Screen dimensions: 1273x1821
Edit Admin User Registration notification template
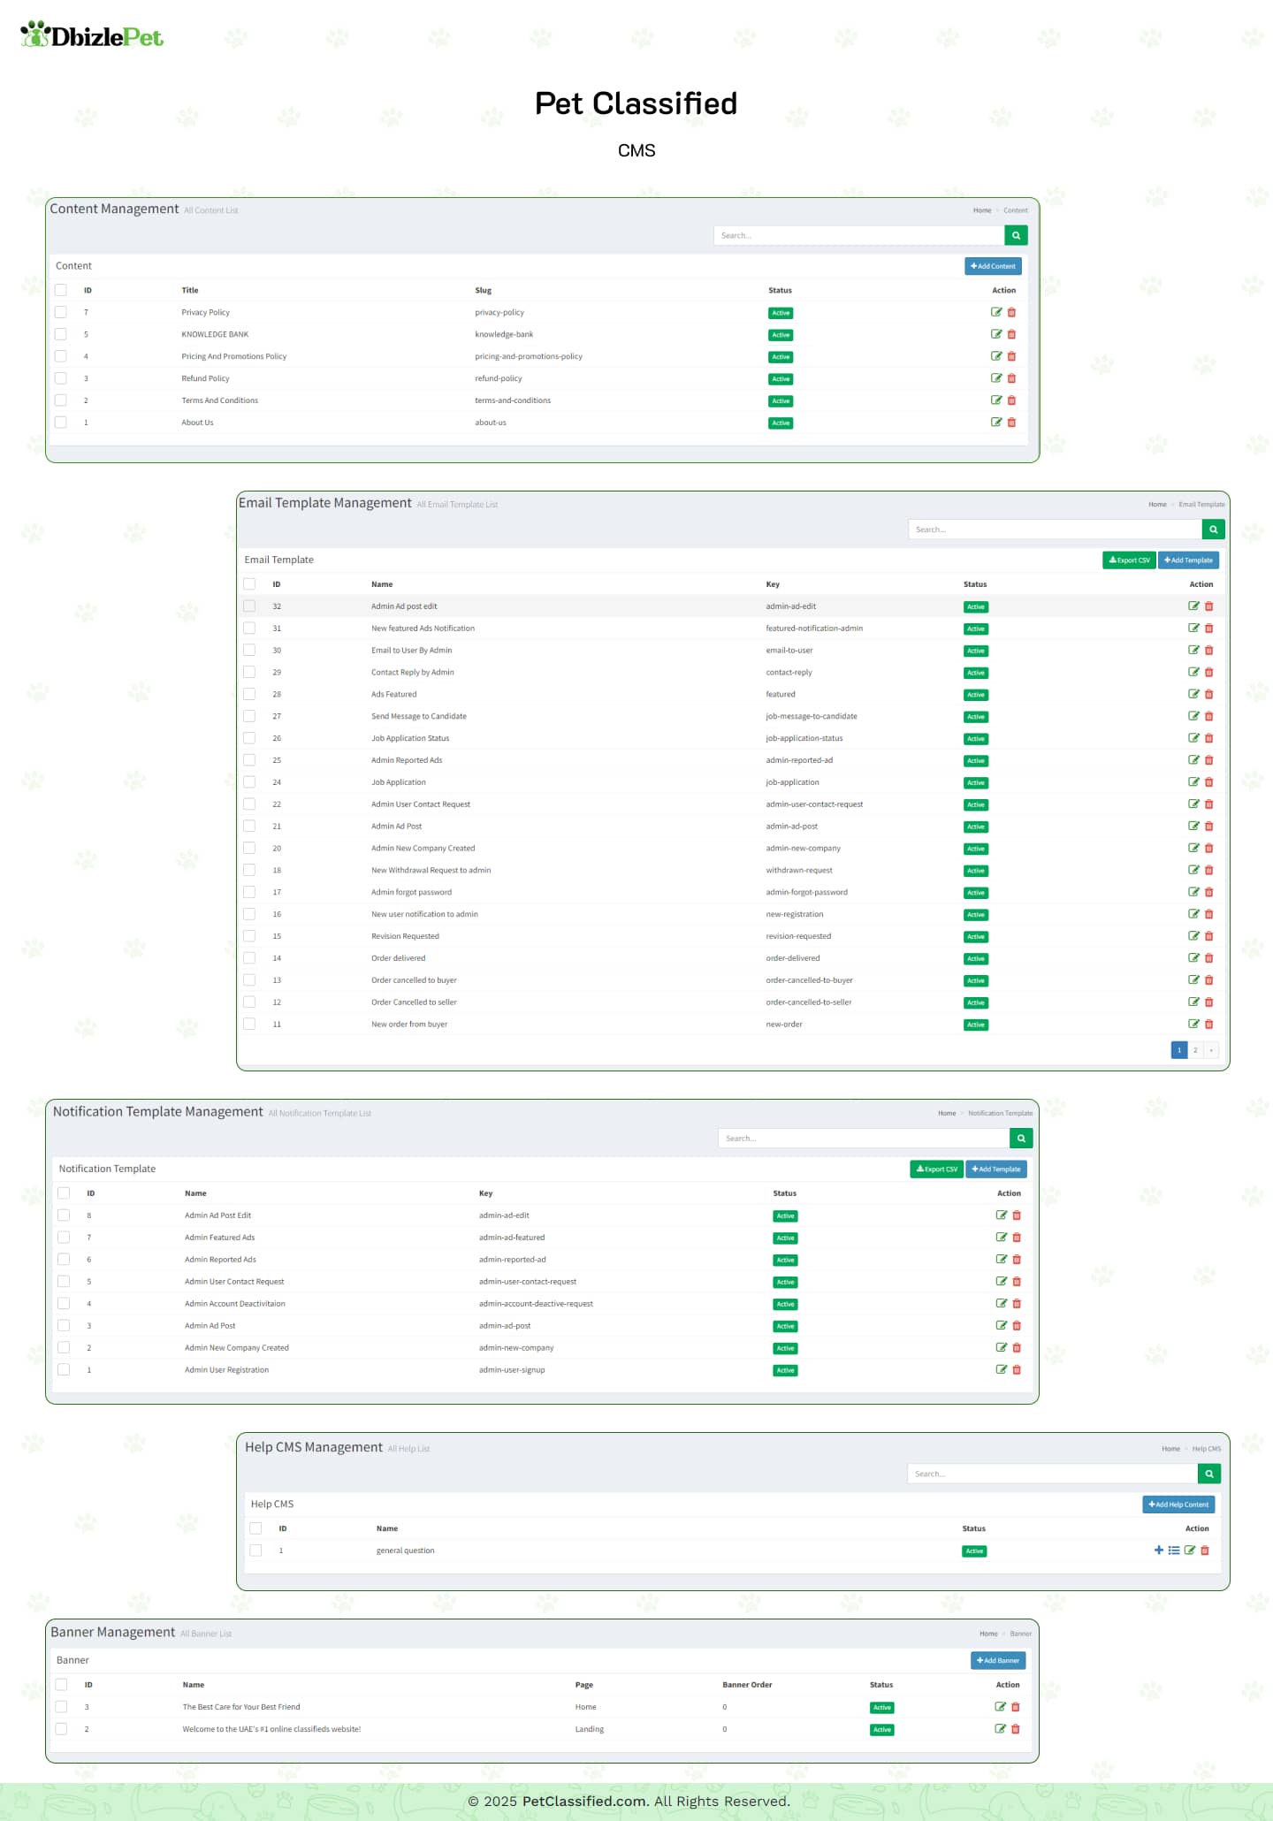[x=1002, y=1369]
